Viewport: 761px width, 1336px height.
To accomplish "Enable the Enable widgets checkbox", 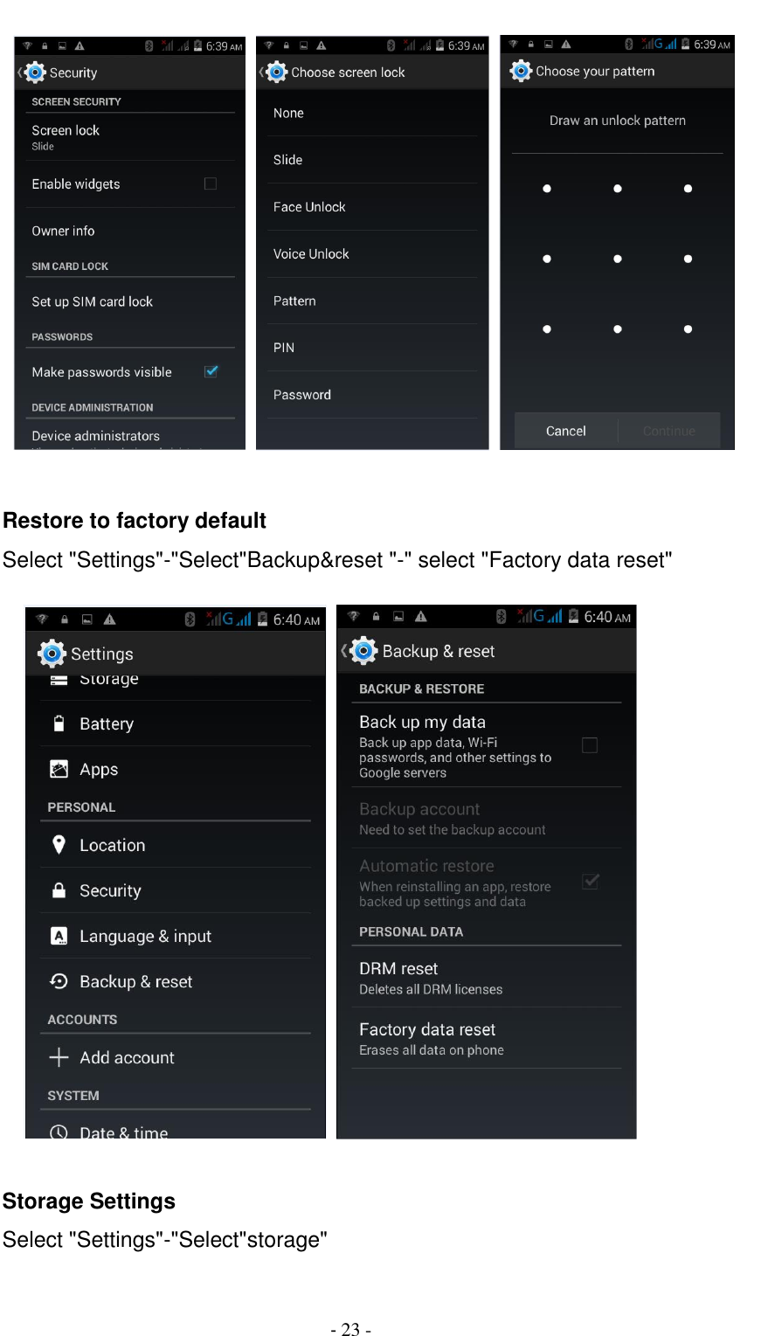I will click(211, 183).
